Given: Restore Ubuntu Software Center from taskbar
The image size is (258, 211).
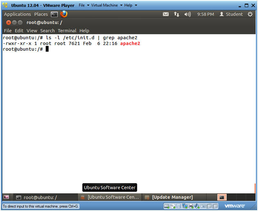Looking at the screenshot, I should [110, 197].
